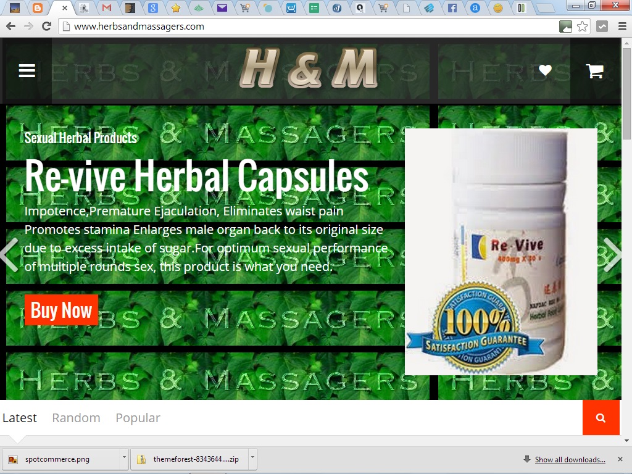Expand spotcommerce.png download options arrow
Viewport: 632px width, 474px height.
[x=124, y=458]
